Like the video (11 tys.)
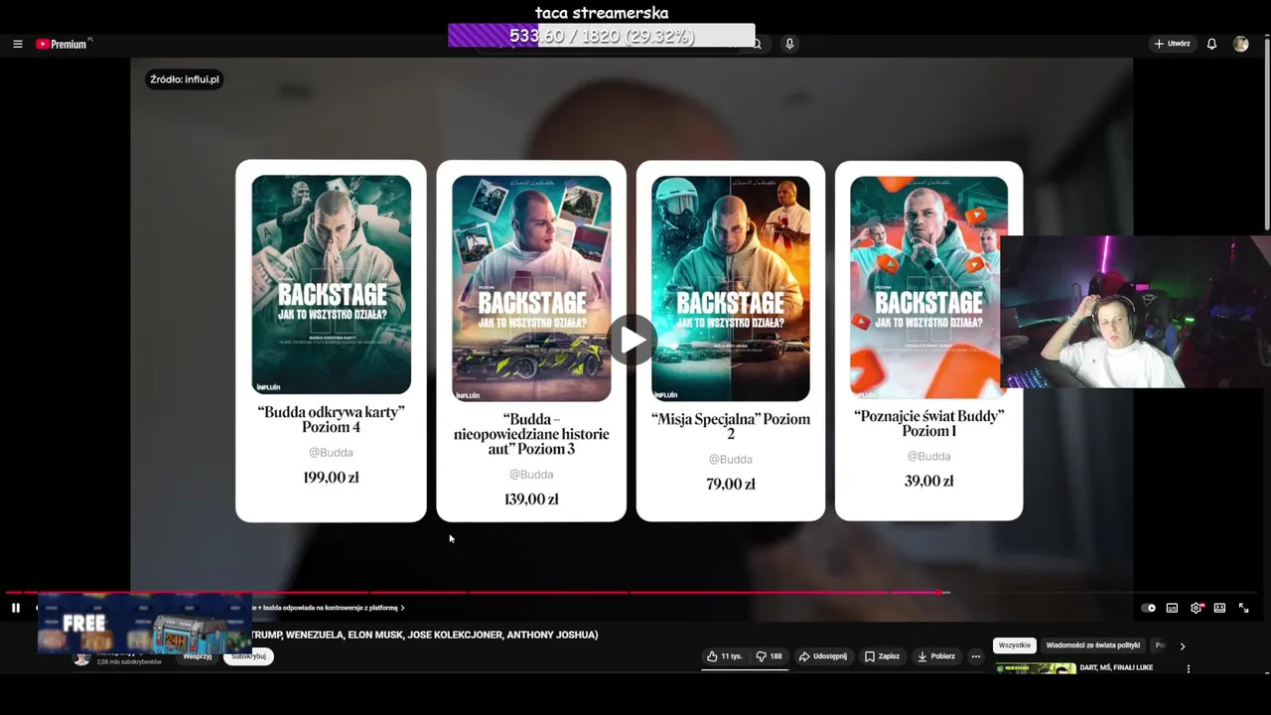1271x715 pixels. pyautogui.click(x=725, y=656)
